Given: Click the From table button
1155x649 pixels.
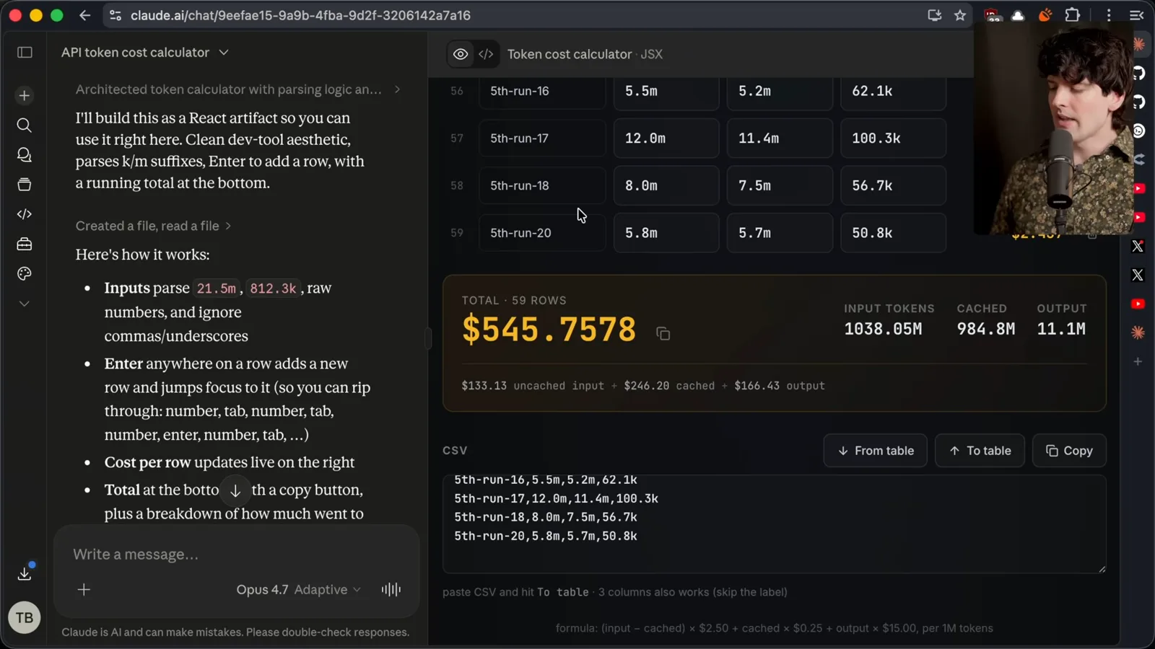Looking at the screenshot, I should click(x=875, y=451).
